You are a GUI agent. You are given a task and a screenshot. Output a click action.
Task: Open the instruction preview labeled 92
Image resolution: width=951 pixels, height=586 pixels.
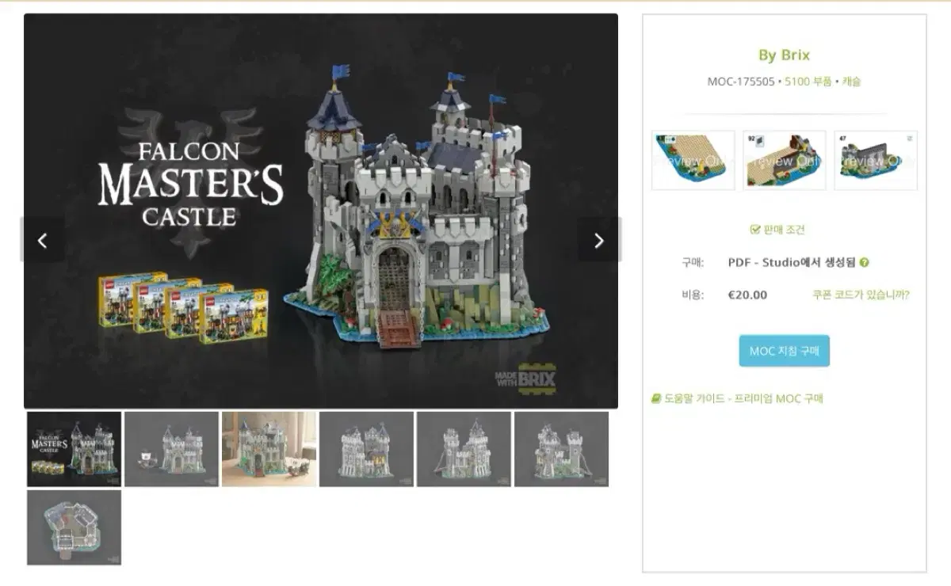pos(785,161)
